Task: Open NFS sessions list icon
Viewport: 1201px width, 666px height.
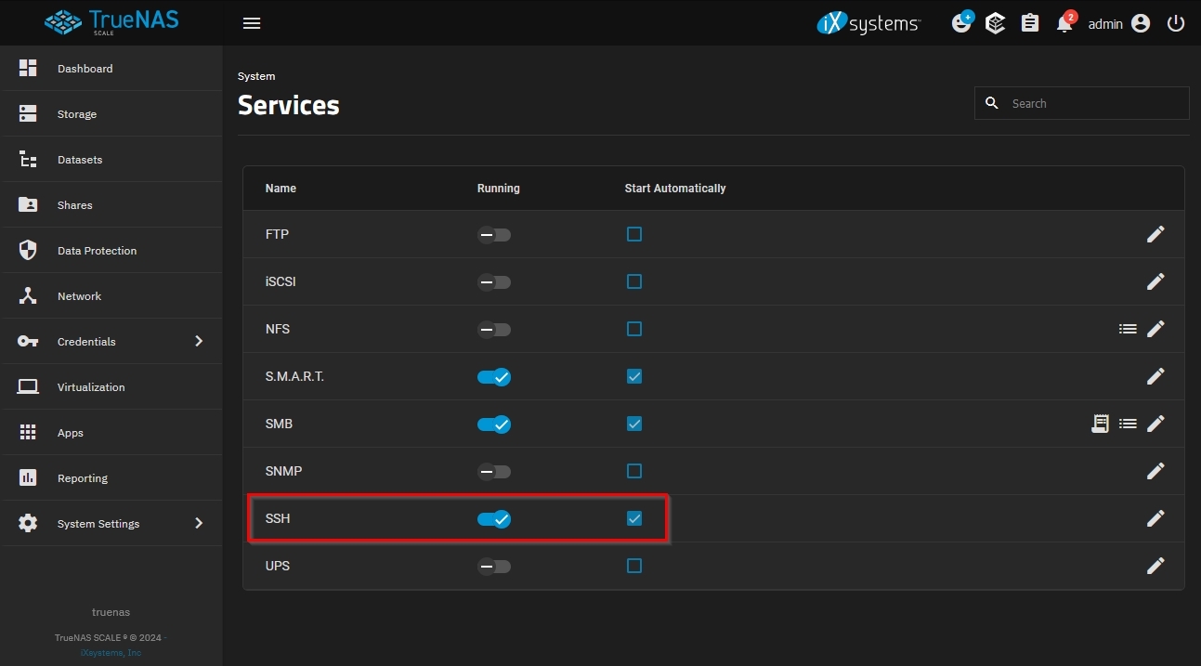Action: pyautogui.click(x=1128, y=329)
